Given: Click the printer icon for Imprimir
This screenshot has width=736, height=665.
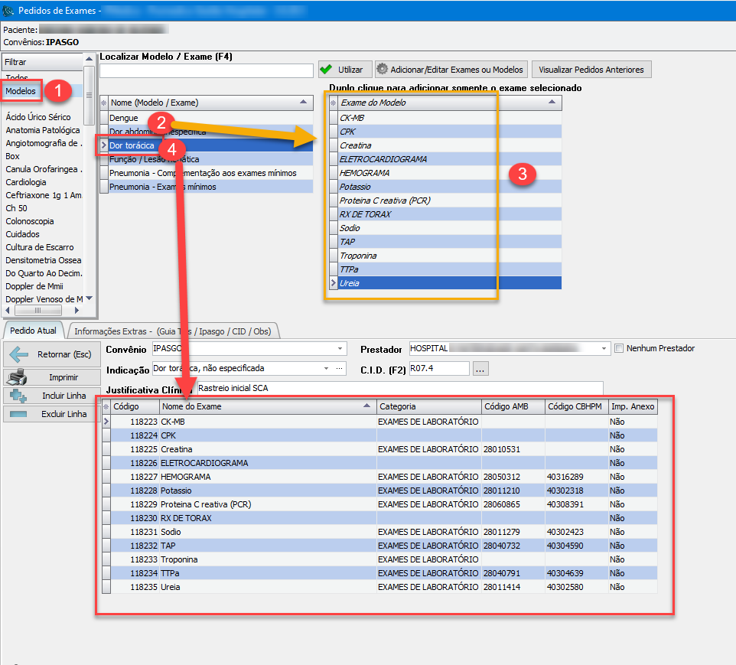Looking at the screenshot, I should [18, 377].
